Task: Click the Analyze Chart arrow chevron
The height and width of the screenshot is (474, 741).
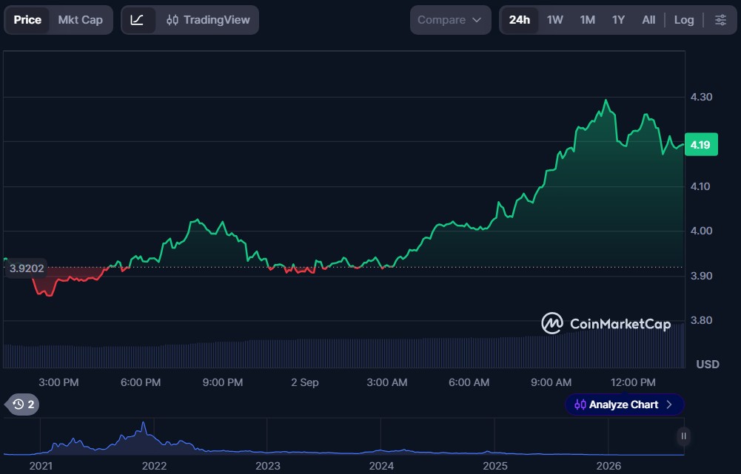Action: pyautogui.click(x=669, y=404)
